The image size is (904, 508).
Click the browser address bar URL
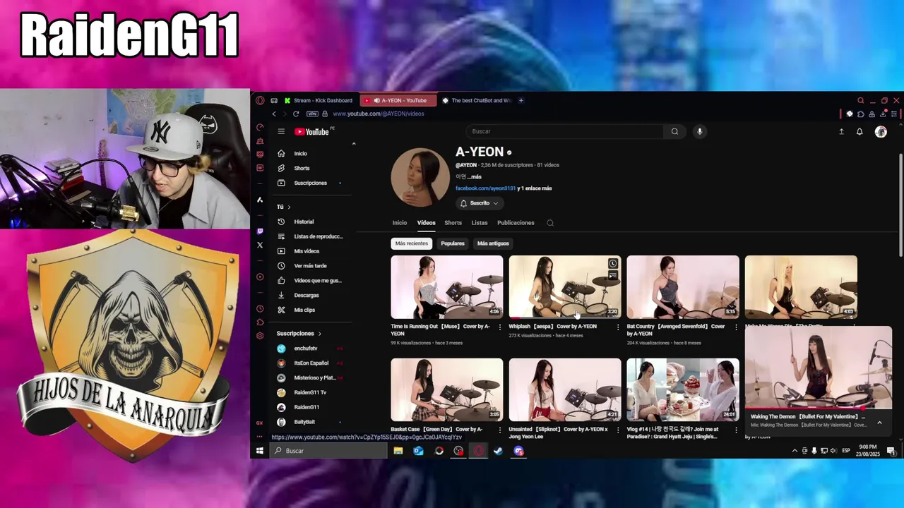click(x=379, y=114)
